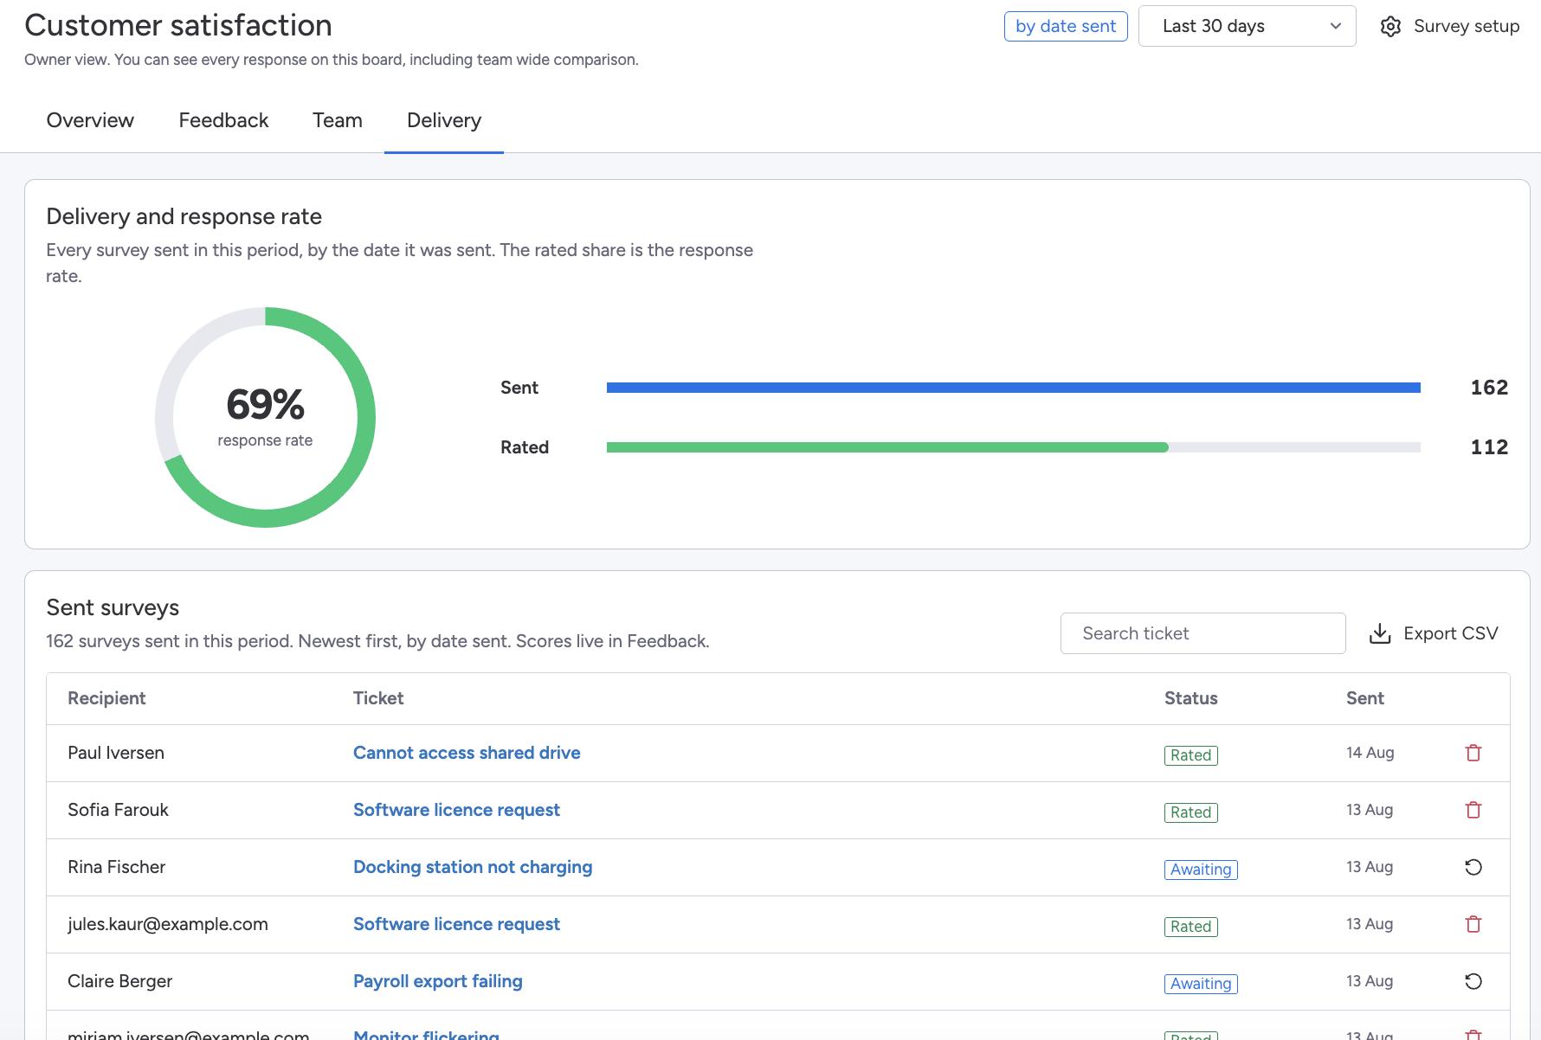1541x1040 pixels.
Task: Click the Recipient column header
Action: tap(106, 698)
